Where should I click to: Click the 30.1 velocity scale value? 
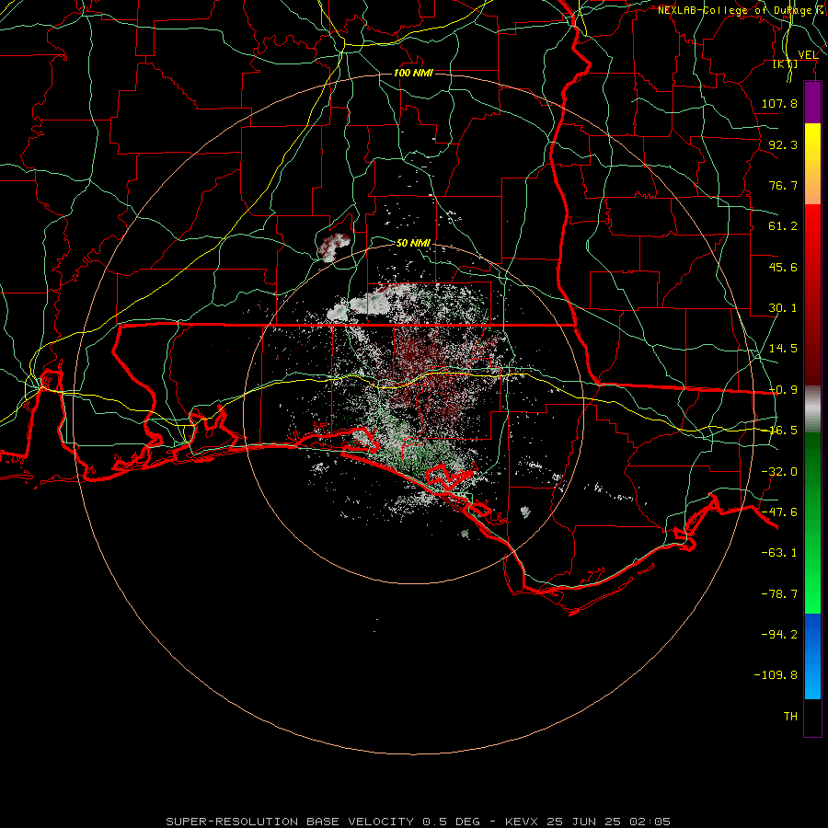[783, 308]
